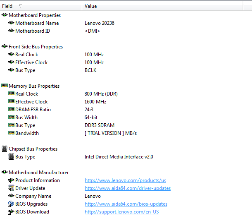Screen dimensions: 252x223
Task: Select the Driver Update label
Action: click(30, 188)
